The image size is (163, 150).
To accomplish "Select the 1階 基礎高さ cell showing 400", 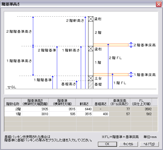I will (101, 114).
